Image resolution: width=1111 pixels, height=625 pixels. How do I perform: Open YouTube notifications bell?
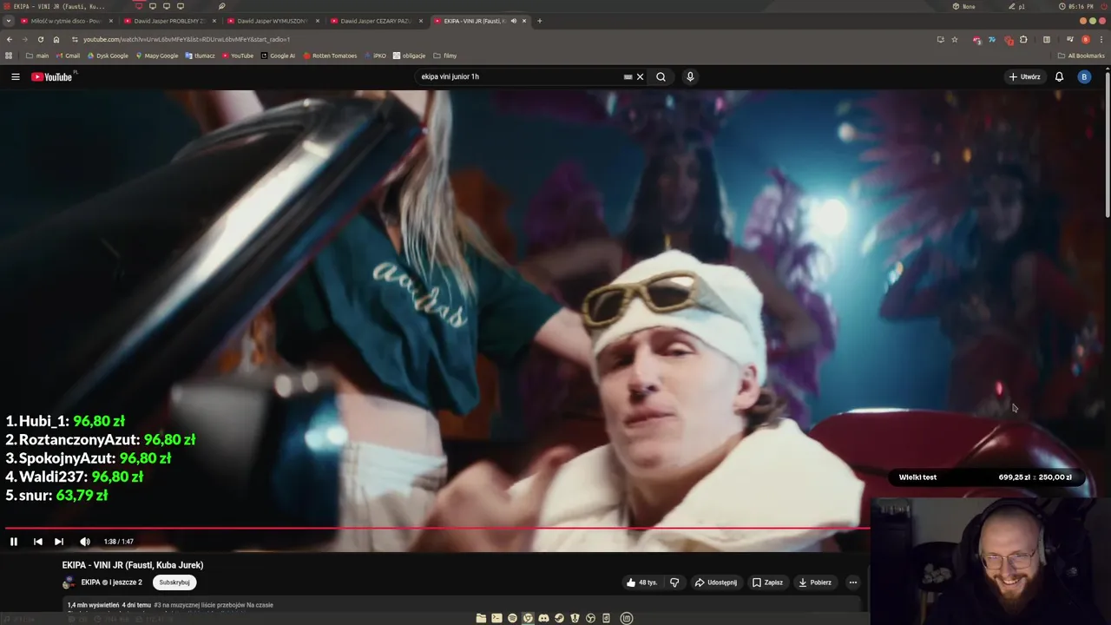[1059, 76]
